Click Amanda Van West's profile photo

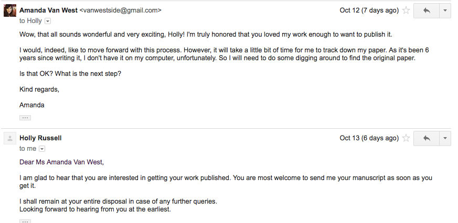tap(9, 10)
